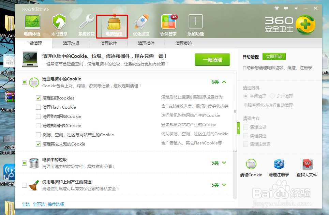This screenshot has width=329, height=215.
Task: Click the 添加功能 plus icon
Action: (196, 21)
